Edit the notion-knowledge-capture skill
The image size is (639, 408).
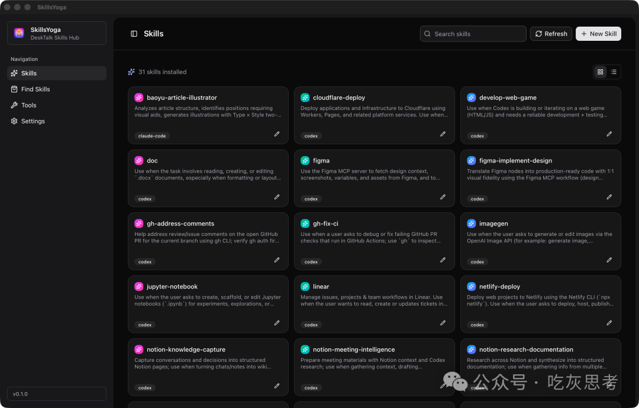[x=277, y=386]
